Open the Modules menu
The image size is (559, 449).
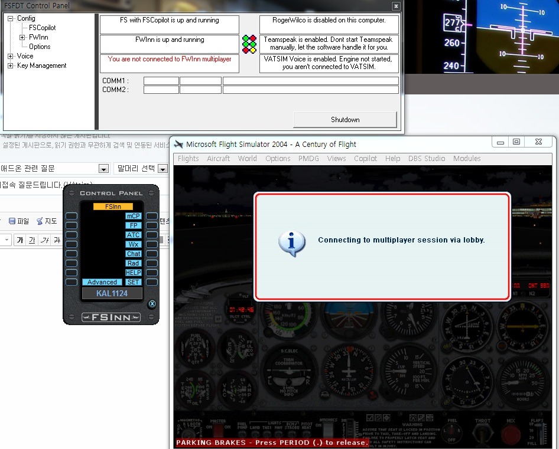tap(467, 159)
